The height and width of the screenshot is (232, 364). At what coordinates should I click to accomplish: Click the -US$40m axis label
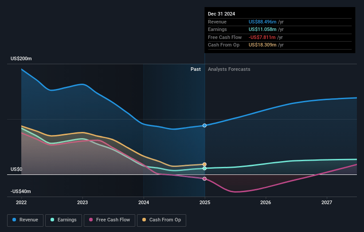click(21, 191)
